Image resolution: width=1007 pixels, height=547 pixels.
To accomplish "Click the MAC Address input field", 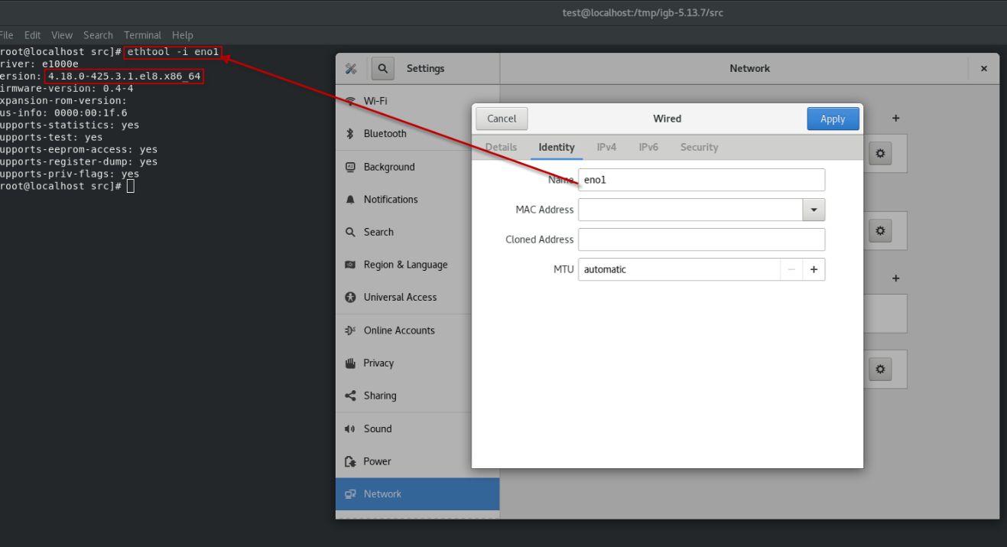I will (690, 210).
